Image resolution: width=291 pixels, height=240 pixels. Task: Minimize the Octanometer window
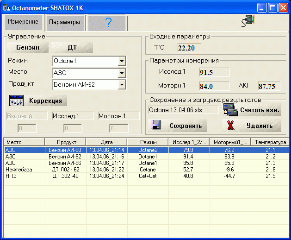262,8
